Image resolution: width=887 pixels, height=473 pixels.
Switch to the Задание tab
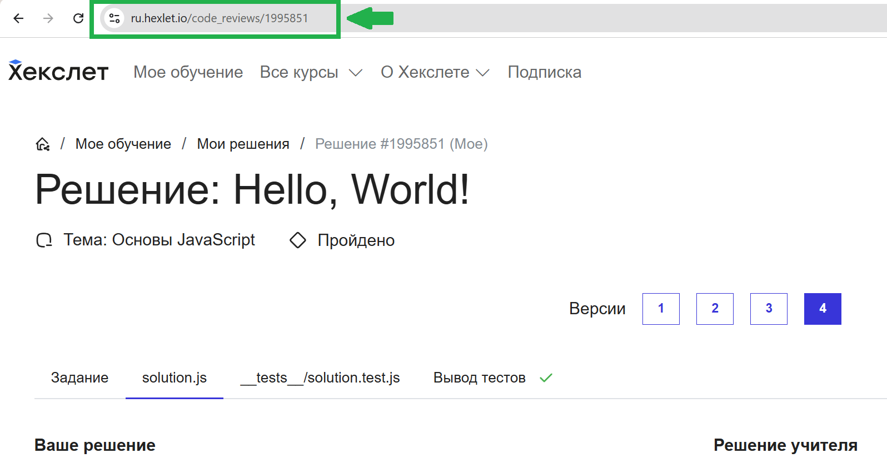pyautogui.click(x=79, y=378)
